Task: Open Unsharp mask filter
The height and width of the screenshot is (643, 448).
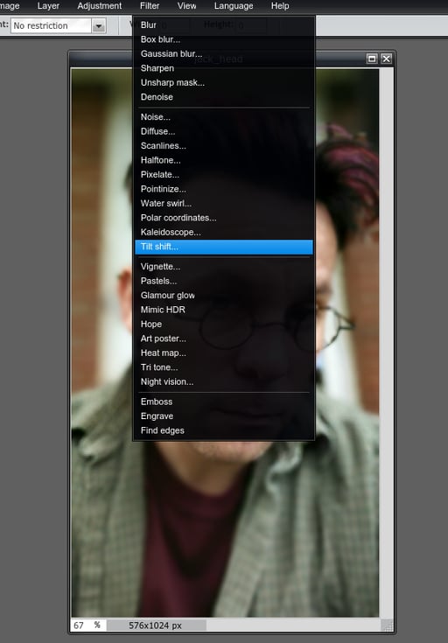Action: pos(224,82)
